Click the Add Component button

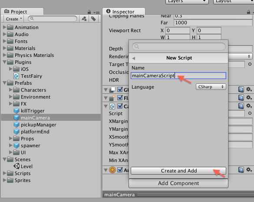click(x=178, y=183)
